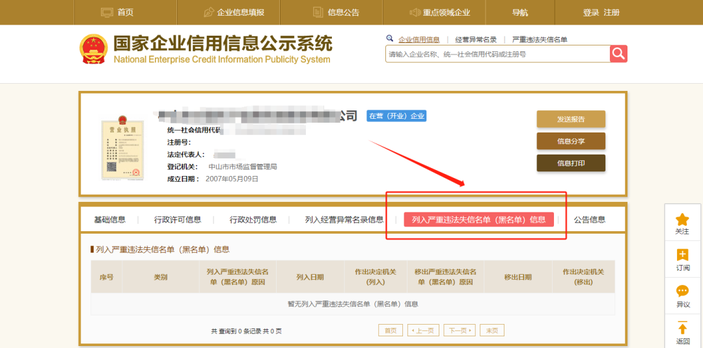Image resolution: width=703 pixels, height=348 pixels.
Task: Switch to the 公告信息 tab
Action: (590, 219)
